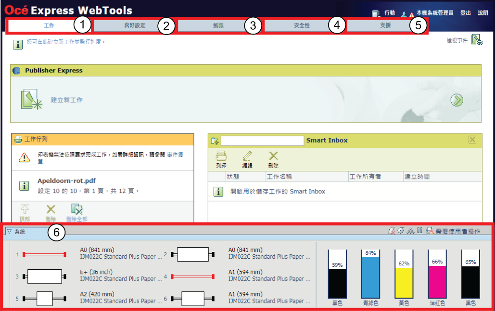Screen dimensions: 495x311
Task: Click the Smart Inbox folder icon
Action: pos(215,141)
